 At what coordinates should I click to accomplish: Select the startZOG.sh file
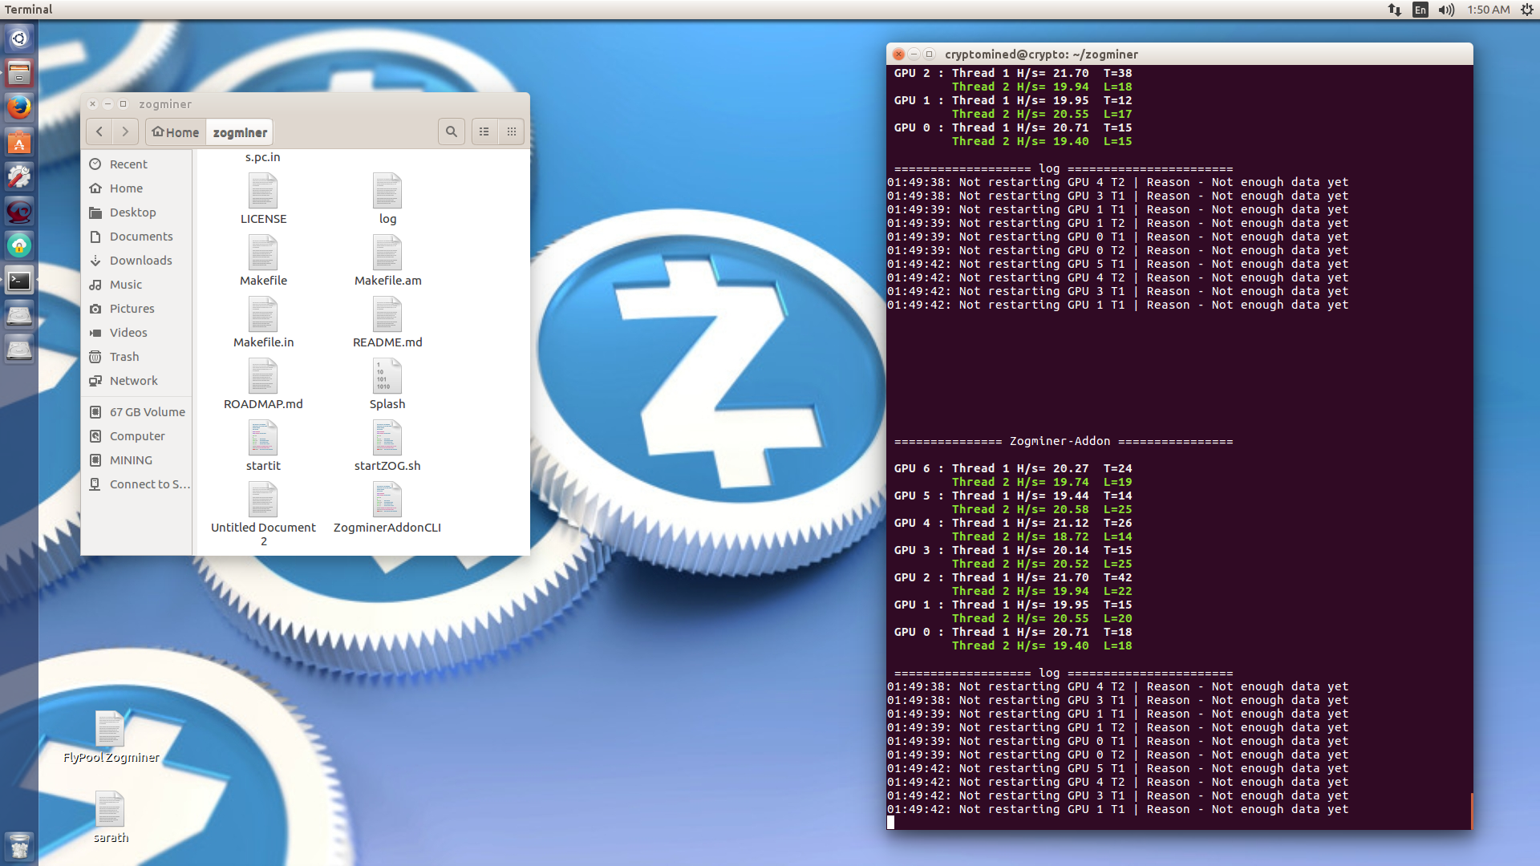(387, 445)
